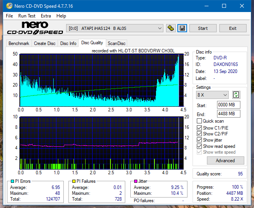Click the disabled Show write speed checkbox

pos(199,152)
